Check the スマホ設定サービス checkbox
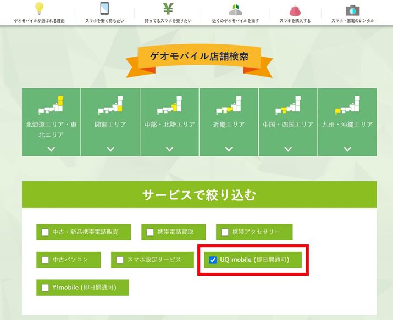Screen dimensions: 393x320 [x=120, y=260]
